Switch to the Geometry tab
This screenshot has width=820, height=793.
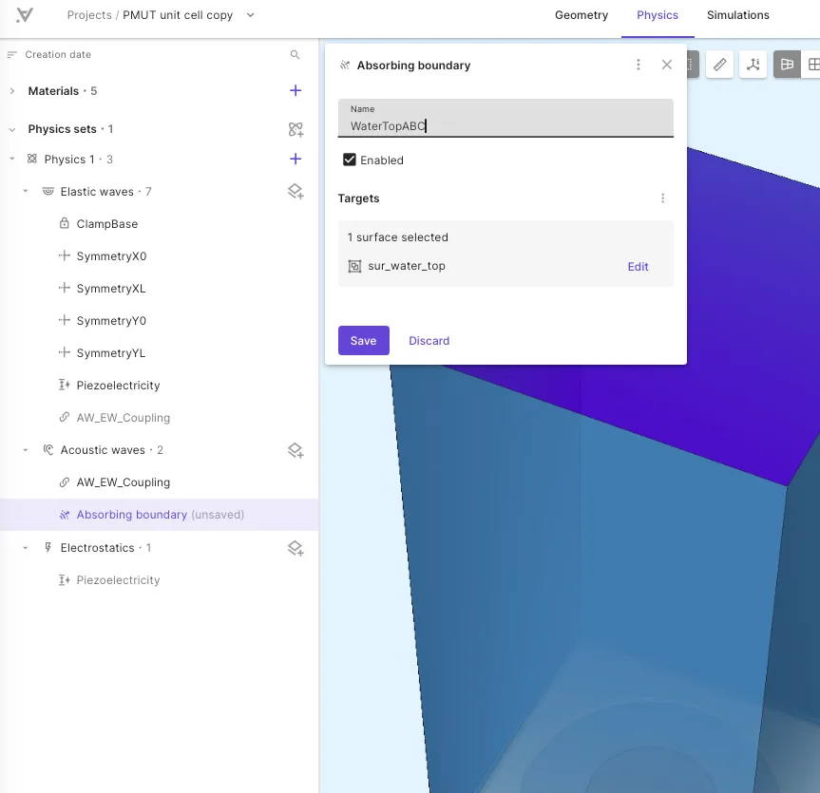pyautogui.click(x=582, y=15)
